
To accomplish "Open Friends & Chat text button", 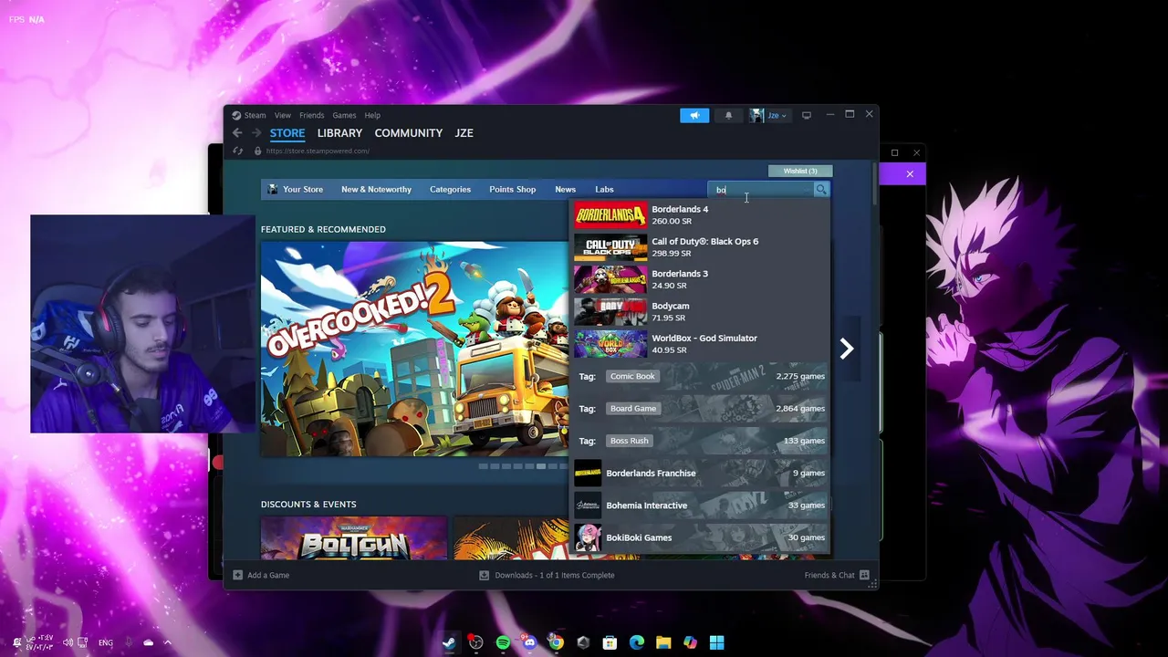I will pos(829,575).
